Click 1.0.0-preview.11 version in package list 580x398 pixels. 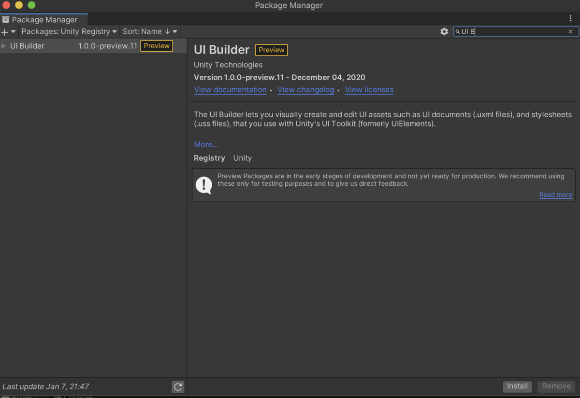[x=108, y=46]
